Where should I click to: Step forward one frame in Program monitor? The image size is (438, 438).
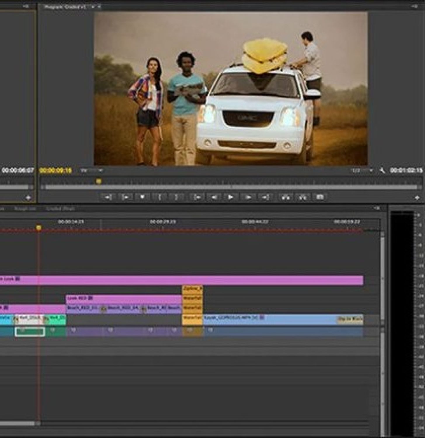(248, 197)
